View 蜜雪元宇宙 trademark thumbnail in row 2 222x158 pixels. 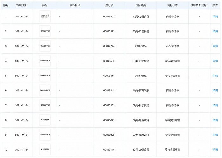(45, 31)
